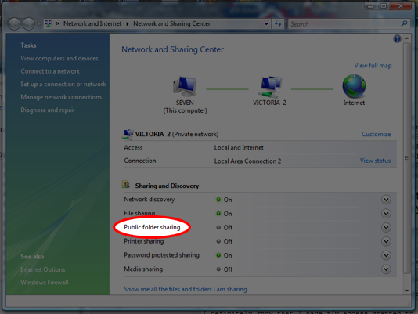Viewport: 418px width, 314px height.
Task: Click the File sharing label
Action: pyautogui.click(x=139, y=213)
